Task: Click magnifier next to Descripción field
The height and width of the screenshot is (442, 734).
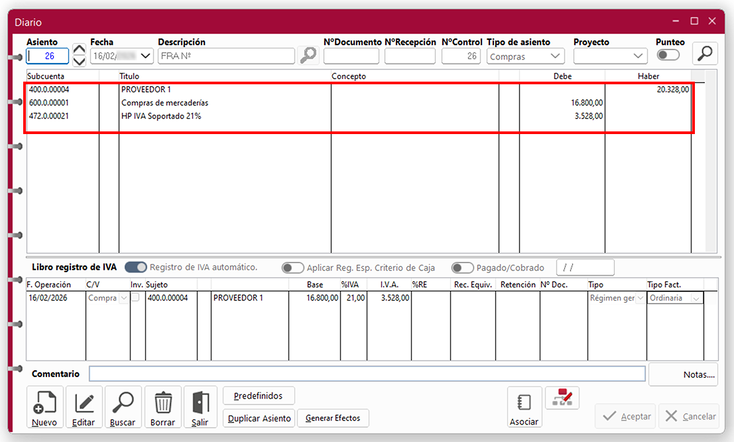Action: pos(308,56)
